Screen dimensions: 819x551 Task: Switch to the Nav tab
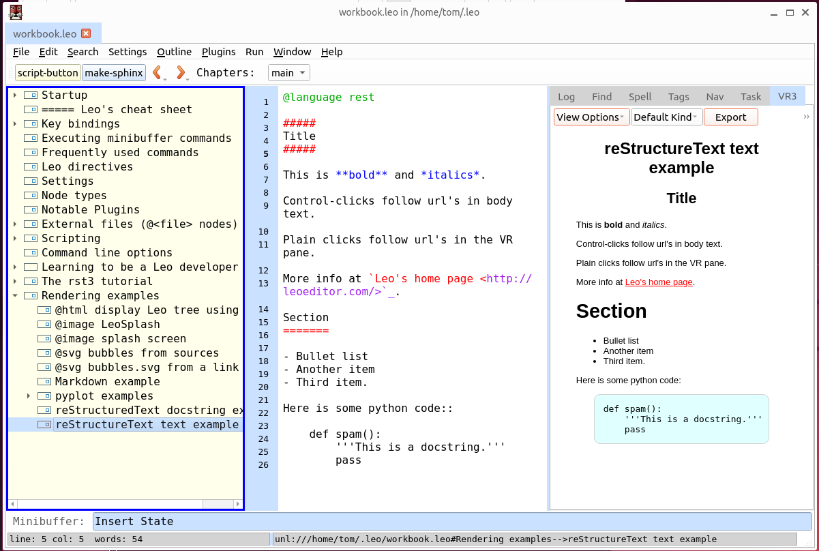point(715,96)
